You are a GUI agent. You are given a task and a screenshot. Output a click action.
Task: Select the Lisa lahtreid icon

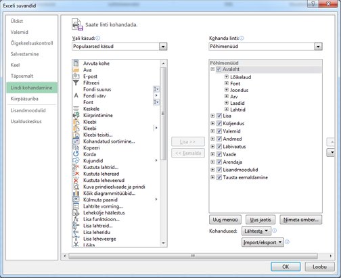pos(76,226)
